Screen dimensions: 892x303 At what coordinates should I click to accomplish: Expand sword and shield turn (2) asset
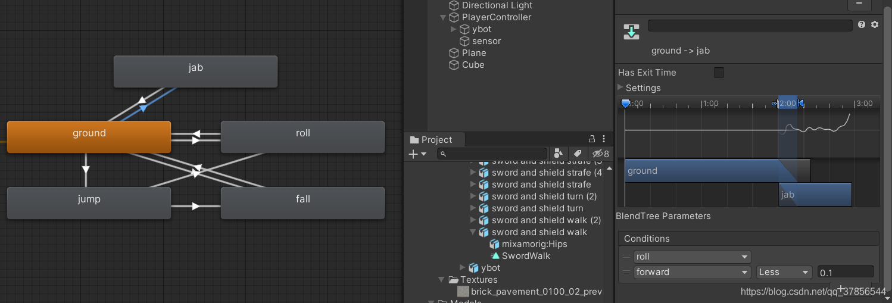pyautogui.click(x=473, y=196)
